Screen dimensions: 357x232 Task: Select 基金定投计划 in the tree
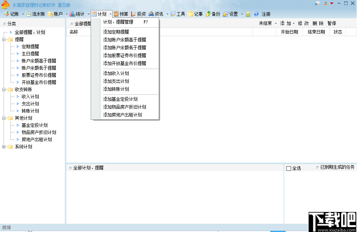35,125
